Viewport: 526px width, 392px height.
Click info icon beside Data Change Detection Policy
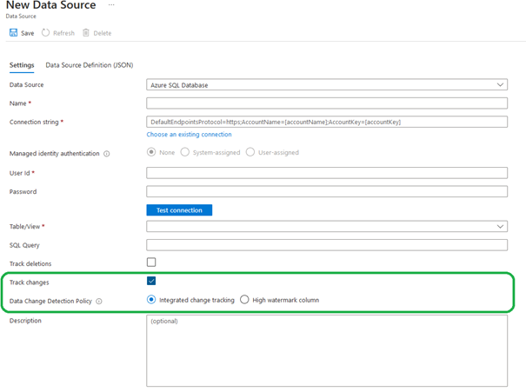99,302
